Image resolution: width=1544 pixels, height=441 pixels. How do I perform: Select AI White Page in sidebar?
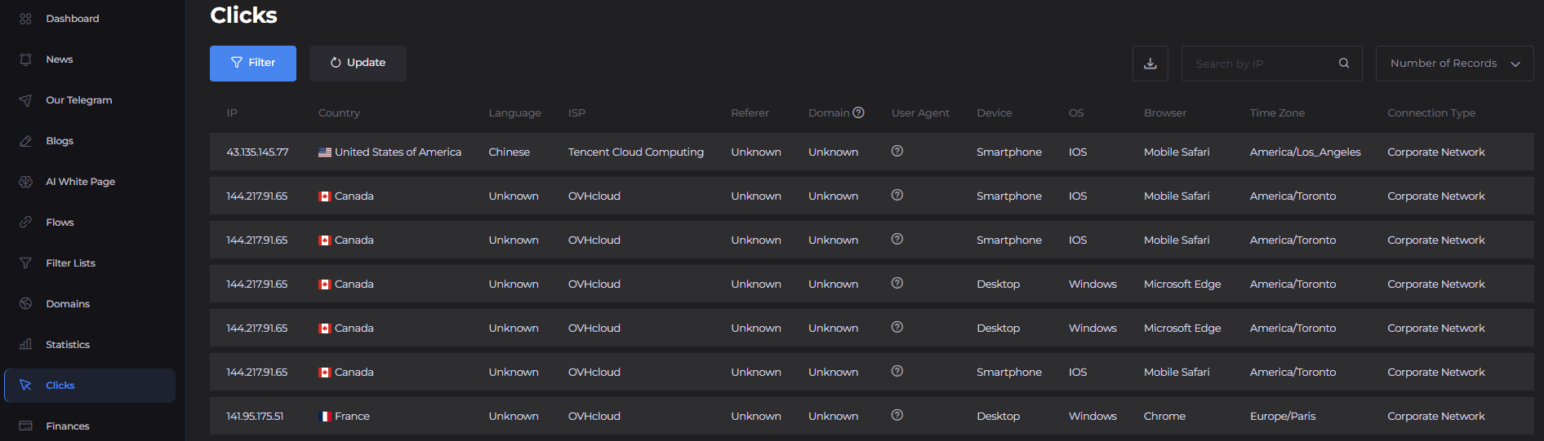pyautogui.click(x=80, y=182)
